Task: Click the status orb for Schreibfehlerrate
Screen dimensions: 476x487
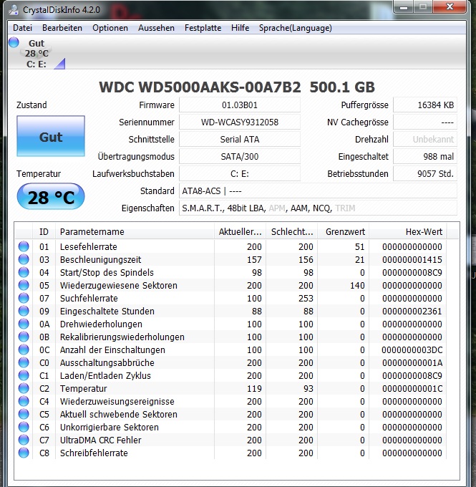Action: coord(24,453)
